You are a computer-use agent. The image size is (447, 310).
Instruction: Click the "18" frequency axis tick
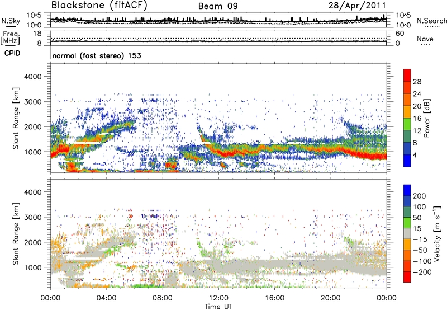click(x=37, y=34)
